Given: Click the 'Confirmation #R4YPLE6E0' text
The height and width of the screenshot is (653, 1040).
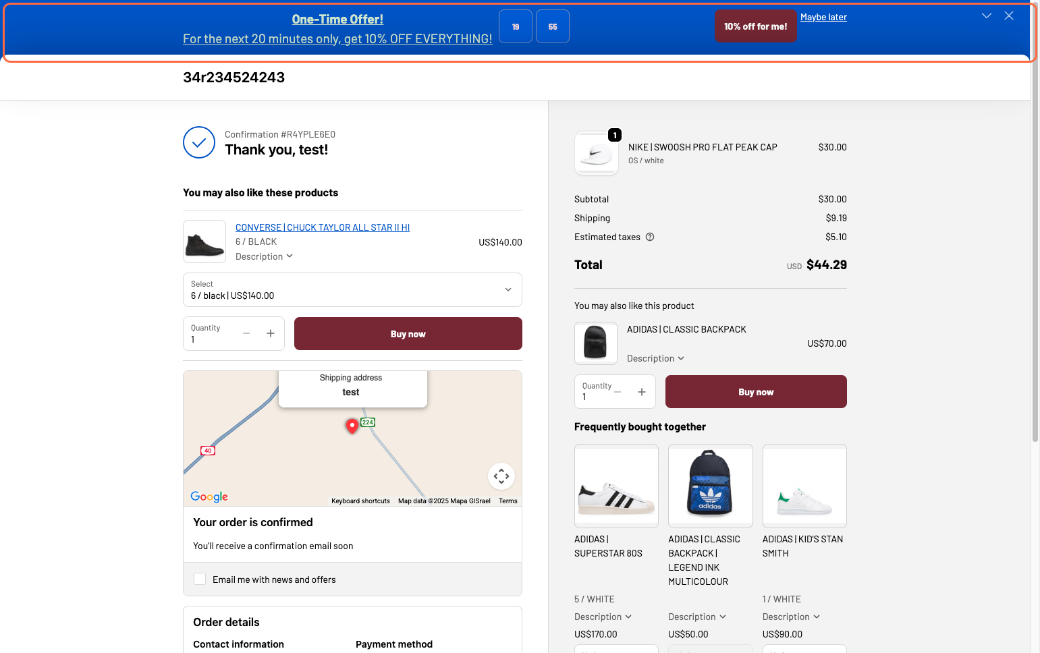Looking at the screenshot, I should (x=280, y=134).
